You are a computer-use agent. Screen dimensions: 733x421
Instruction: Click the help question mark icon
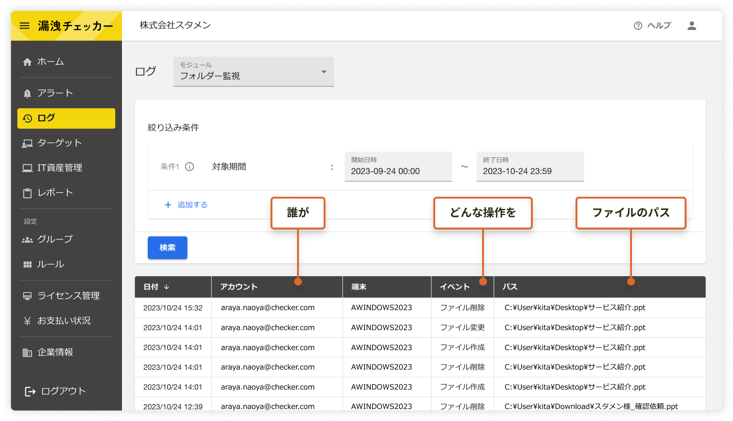[638, 26]
